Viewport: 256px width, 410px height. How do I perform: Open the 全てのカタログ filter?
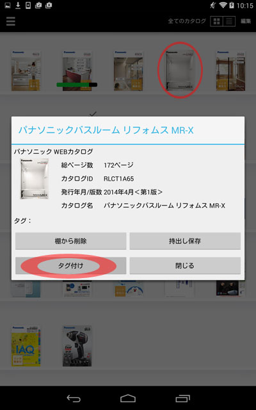coord(187,21)
